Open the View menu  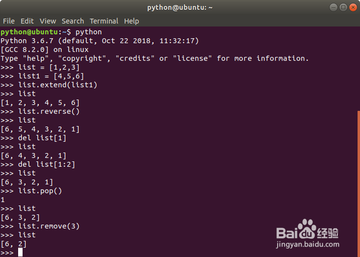click(48, 21)
